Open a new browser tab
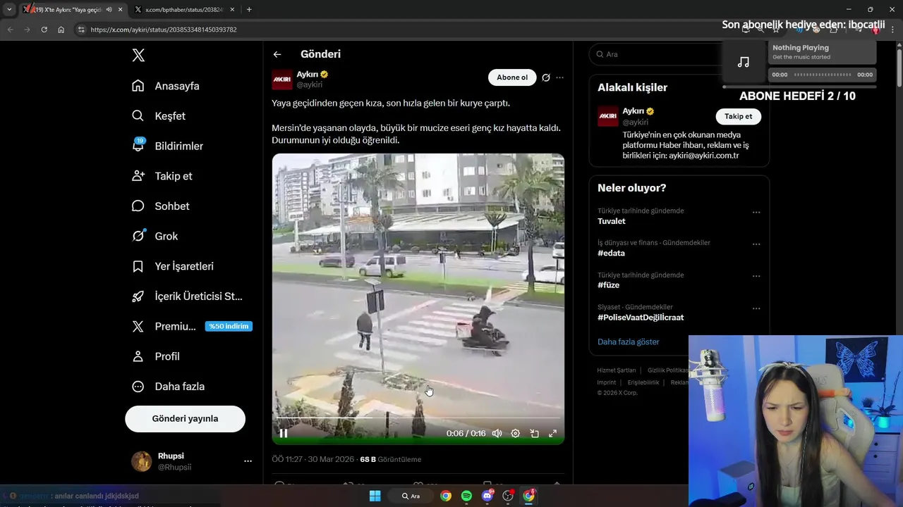 pyautogui.click(x=249, y=10)
